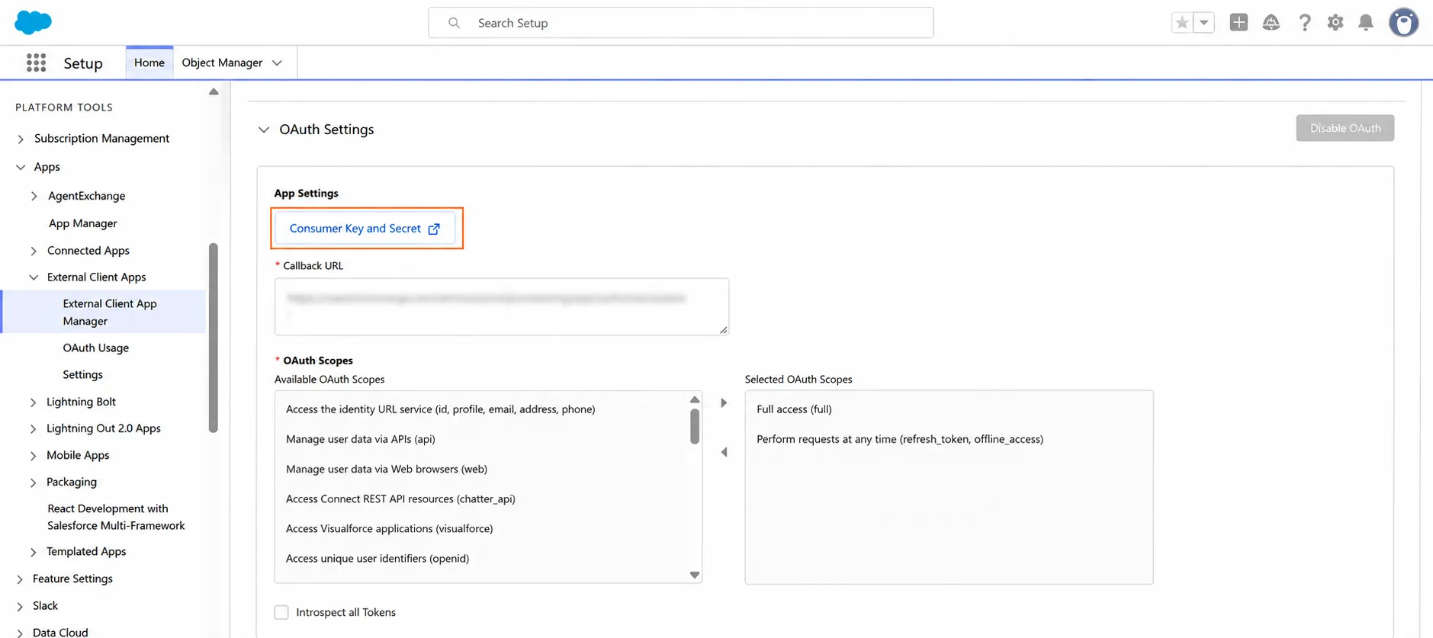Click the remove scope left arrow

coord(724,452)
